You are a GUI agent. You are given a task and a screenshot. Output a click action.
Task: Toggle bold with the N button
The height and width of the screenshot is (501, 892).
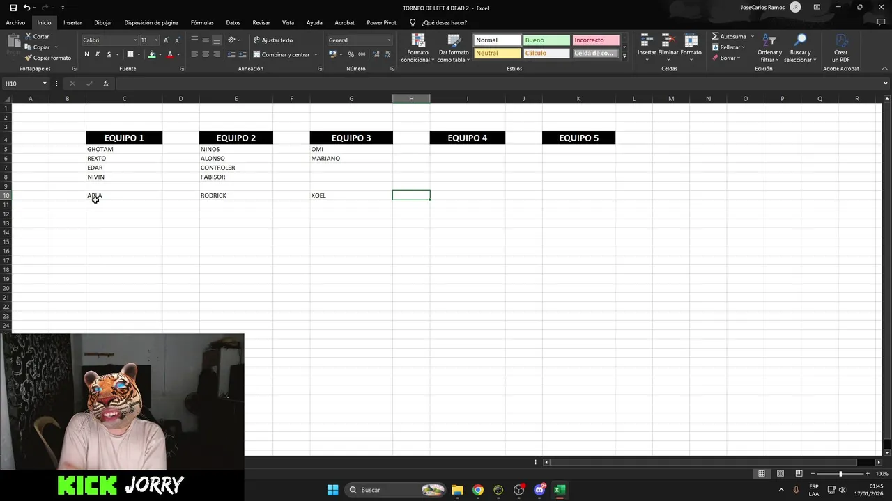(x=86, y=54)
